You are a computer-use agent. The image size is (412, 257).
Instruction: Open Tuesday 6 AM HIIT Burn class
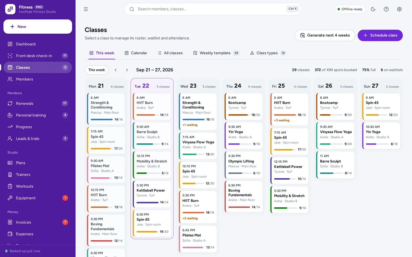point(152,107)
